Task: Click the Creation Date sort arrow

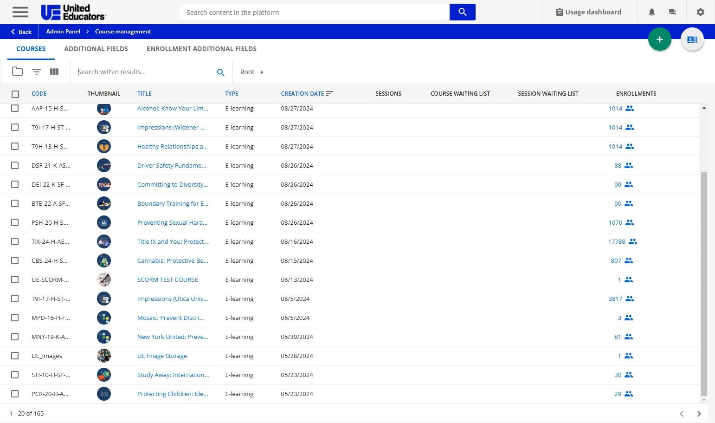Action: point(329,93)
